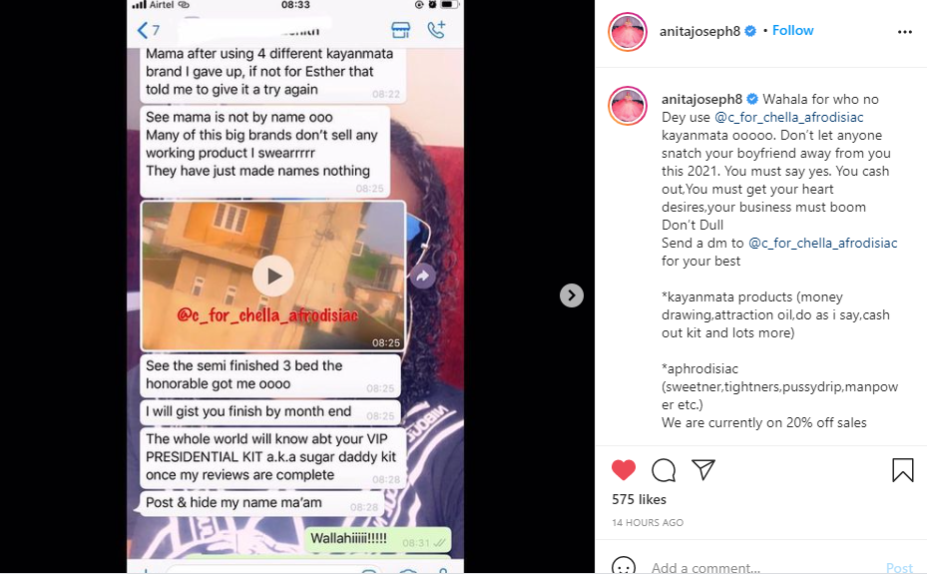Click the share paper plane icon
Image resolution: width=927 pixels, height=574 pixels.
point(703,469)
